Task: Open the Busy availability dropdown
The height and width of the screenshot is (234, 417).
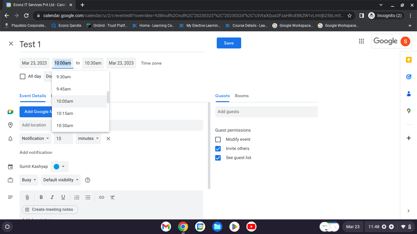Action: pos(29,180)
